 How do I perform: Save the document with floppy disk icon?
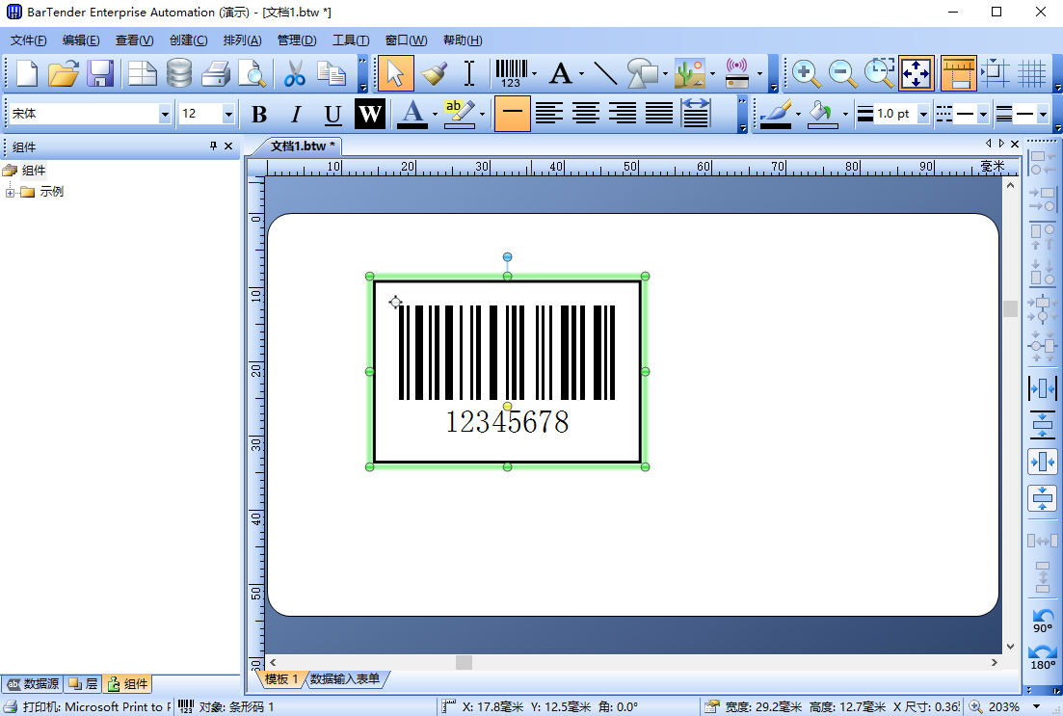pyautogui.click(x=100, y=73)
